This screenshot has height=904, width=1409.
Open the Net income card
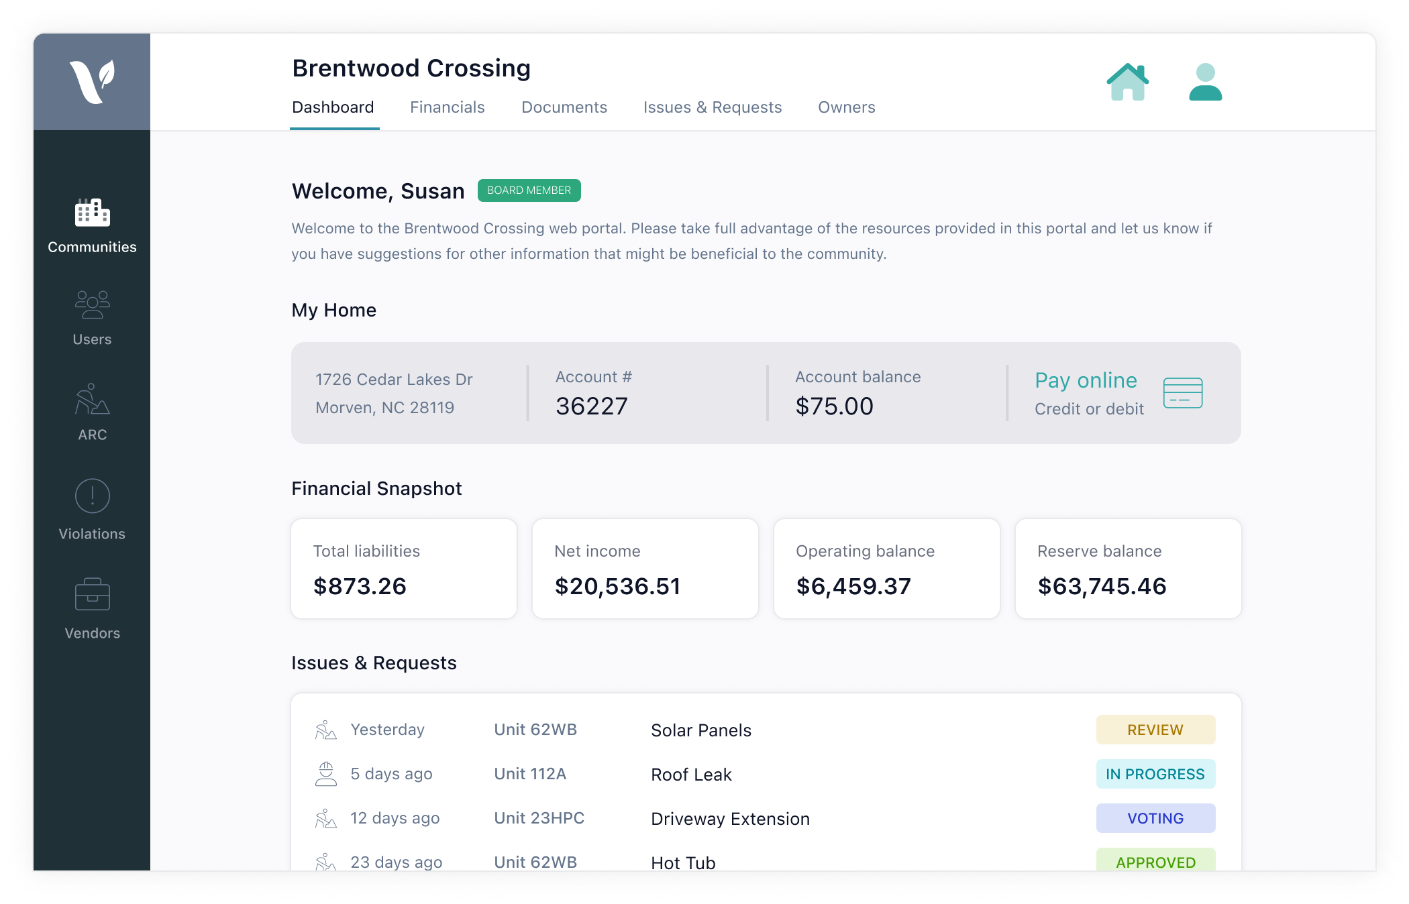click(645, 569)
